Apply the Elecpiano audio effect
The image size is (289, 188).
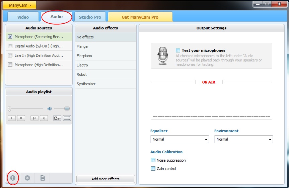coord(105,56)
